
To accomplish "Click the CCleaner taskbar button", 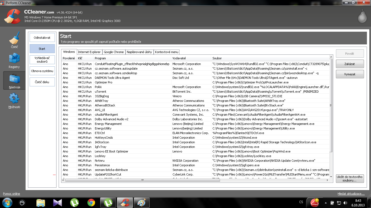I will pos(125,203).
